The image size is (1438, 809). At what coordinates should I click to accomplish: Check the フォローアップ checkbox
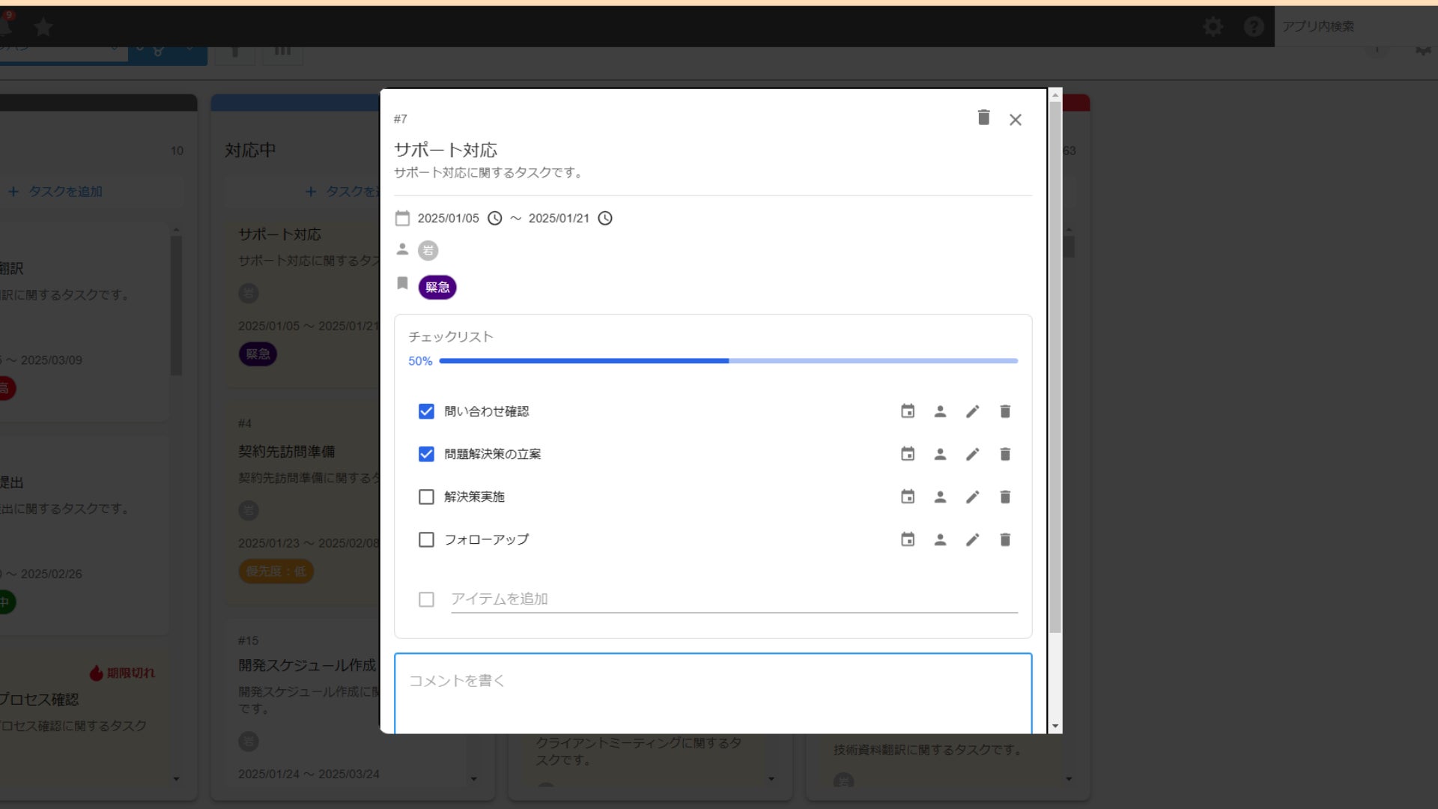coord(426,539)
